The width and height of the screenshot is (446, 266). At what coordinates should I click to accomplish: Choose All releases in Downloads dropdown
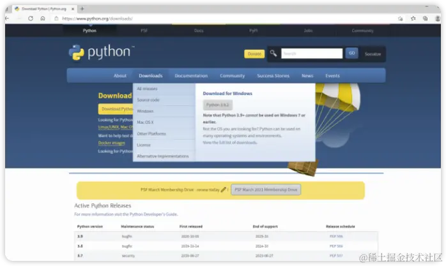(164, 89)
